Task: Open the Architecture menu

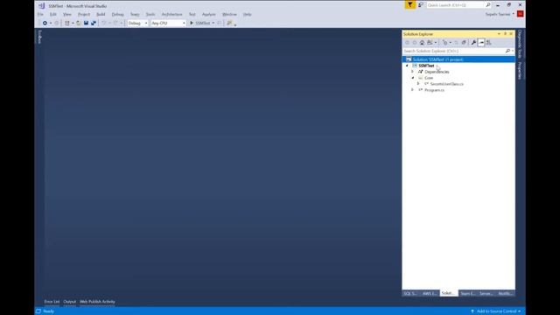Action: pyautogui.click(x=171, y=14)
